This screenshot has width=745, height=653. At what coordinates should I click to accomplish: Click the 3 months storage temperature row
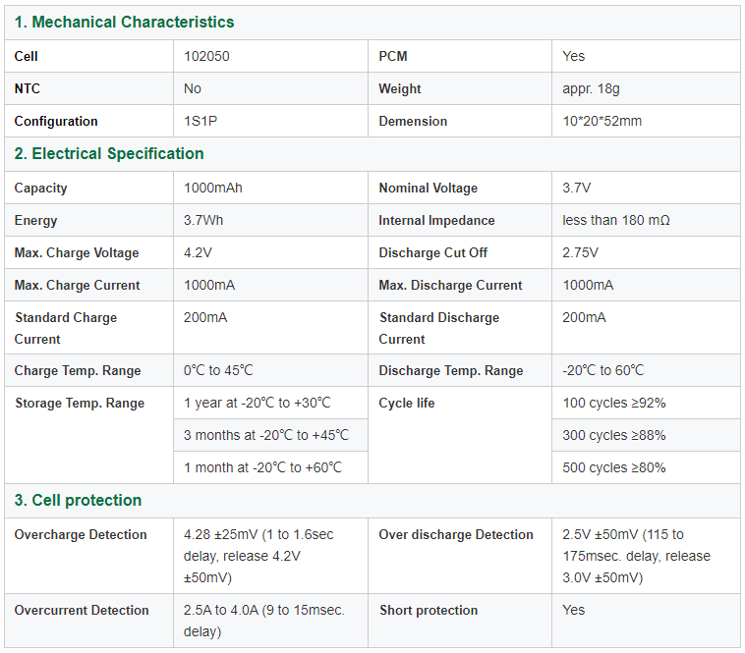[x=265, y=435]
